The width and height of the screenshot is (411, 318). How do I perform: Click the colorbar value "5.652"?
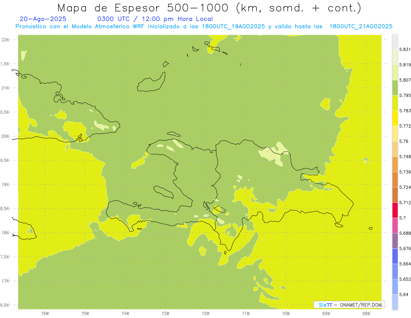point(405,279)
